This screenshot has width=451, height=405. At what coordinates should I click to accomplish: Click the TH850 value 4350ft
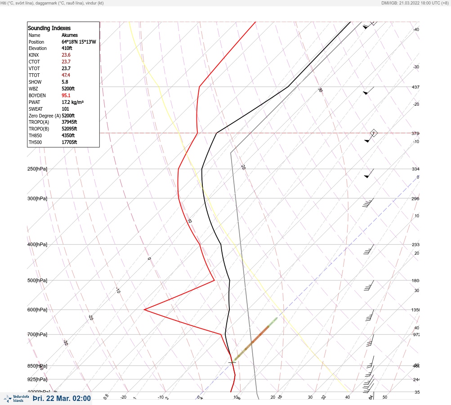click(68, 135)
